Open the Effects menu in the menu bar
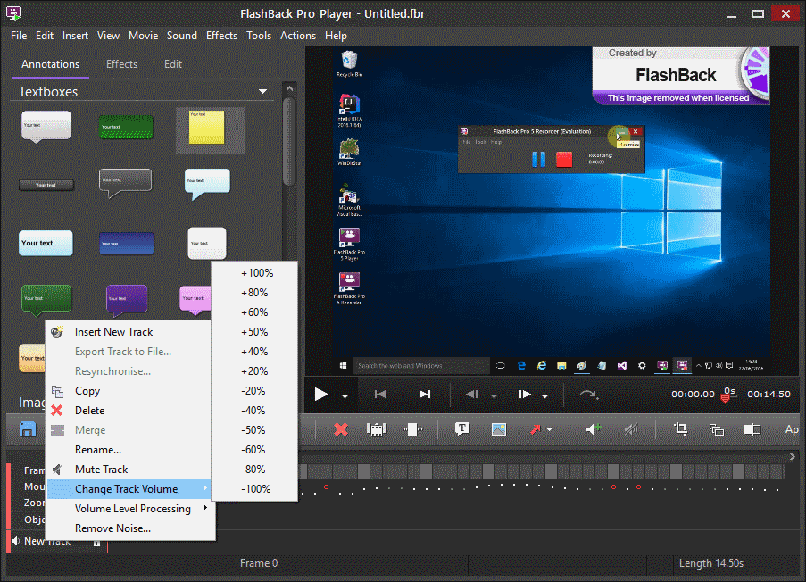The image size is (806, 582). coord(221,36)
